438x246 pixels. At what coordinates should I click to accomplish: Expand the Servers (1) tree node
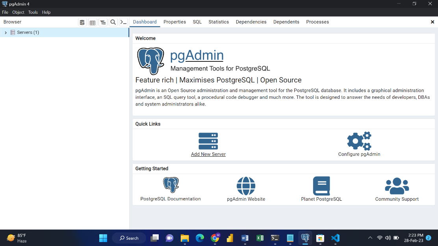click(x=6, y=33)
